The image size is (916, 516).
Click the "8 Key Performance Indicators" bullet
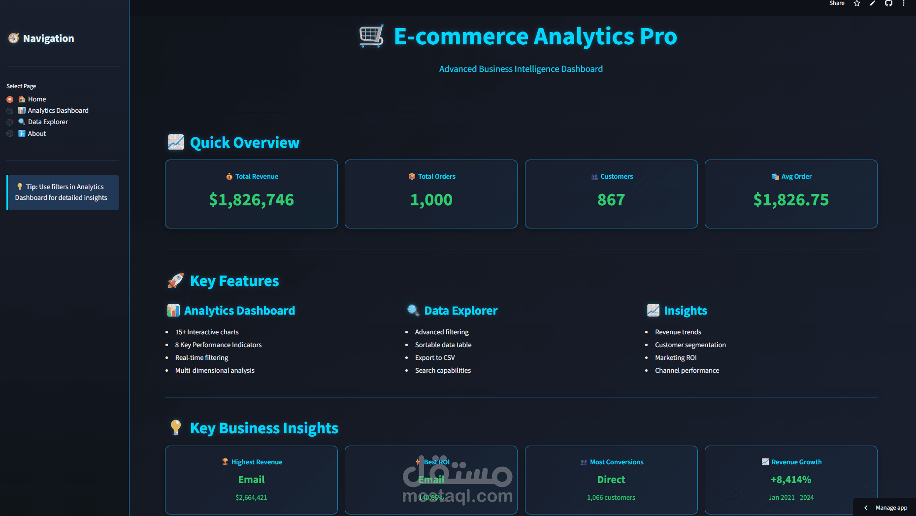pyautogui.click(x=218, y=345)
